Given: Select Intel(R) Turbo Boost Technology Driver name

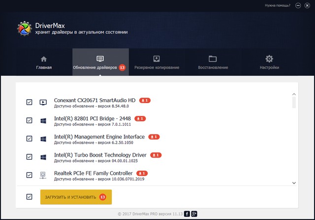Looking at the screenshot, I should (x=100, y=155).
